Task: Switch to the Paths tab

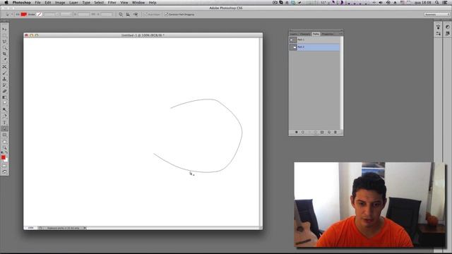Action: (316, 34)
